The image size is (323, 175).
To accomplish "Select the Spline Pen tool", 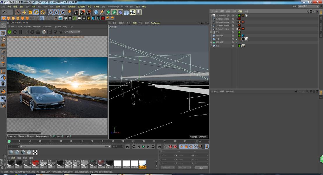I will coord(102,12).
